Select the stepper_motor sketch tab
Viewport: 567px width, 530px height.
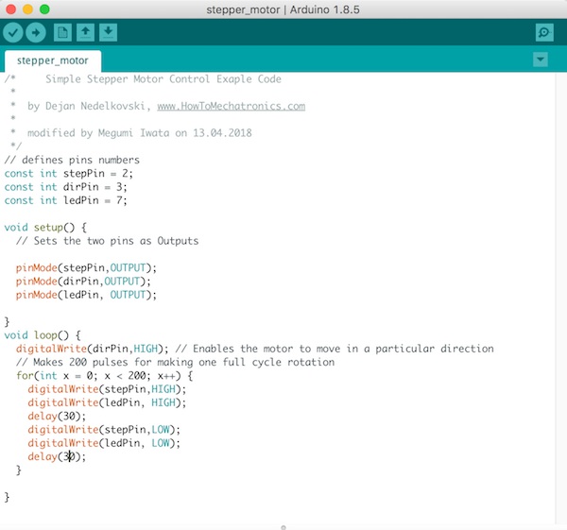tap(53, 60)
